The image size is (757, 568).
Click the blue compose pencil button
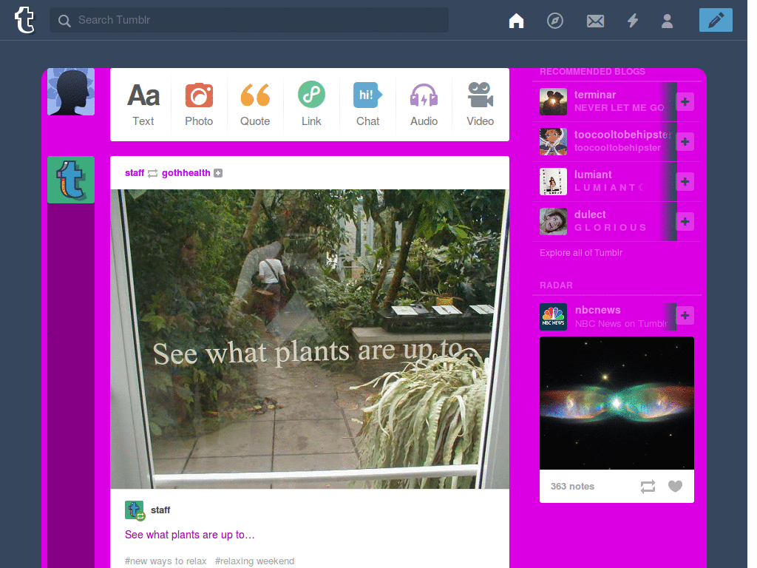[x=716, y=20]
